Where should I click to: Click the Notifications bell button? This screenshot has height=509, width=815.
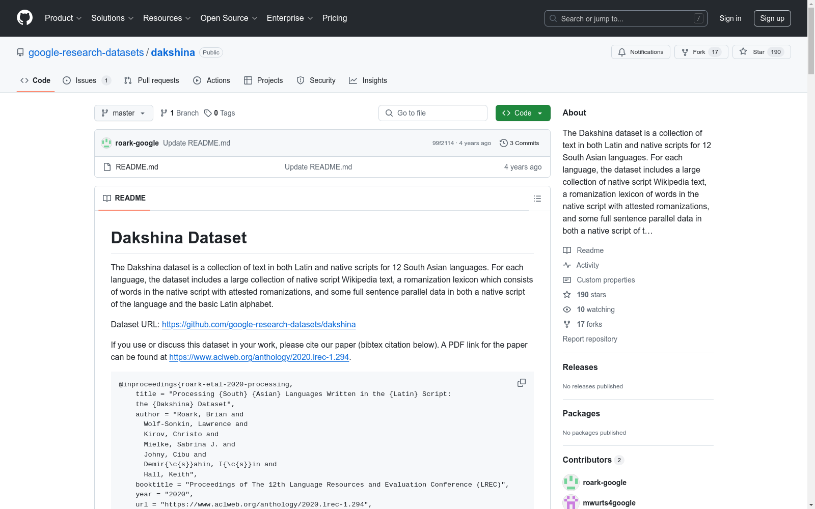pos(641,52)
